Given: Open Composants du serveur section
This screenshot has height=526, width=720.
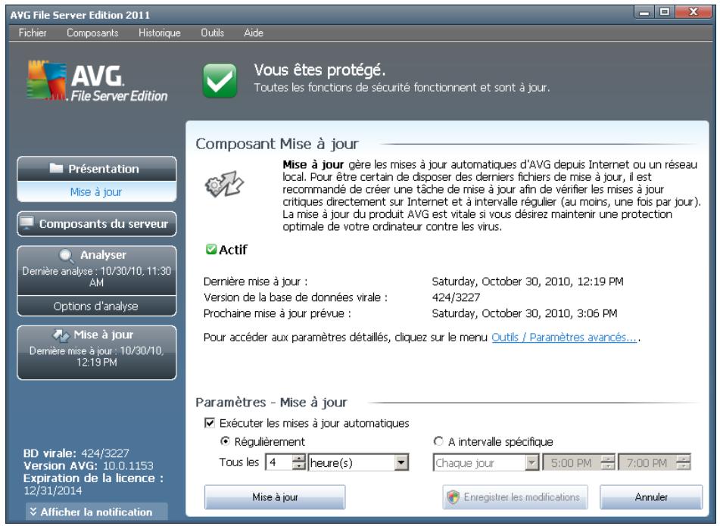Looking at the screenshot, I should 96,224.
